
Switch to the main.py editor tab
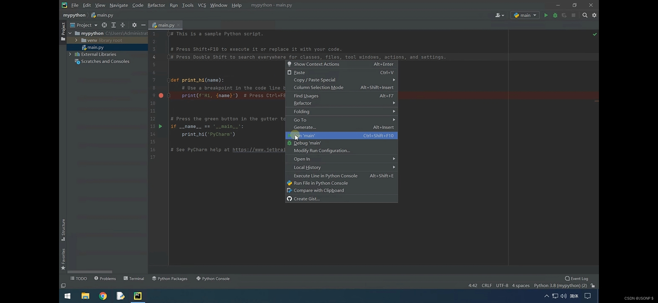(x=166, y=25)
